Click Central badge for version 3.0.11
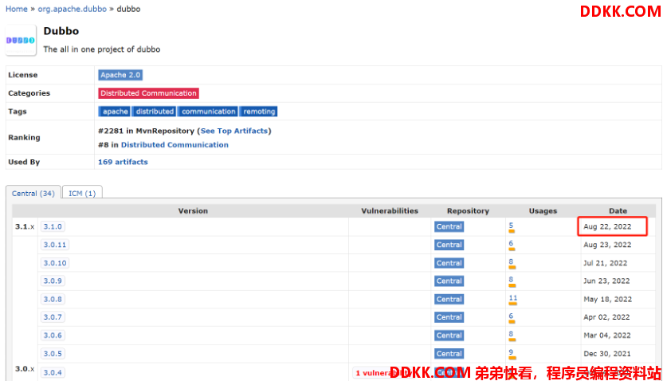Viewport: 663px width, 381px height. click(449, 245)
